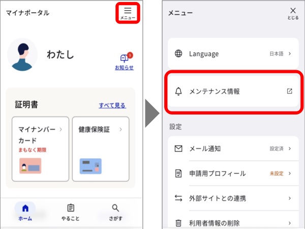305x229 pixels.
Task: Click the trash 利用者情報の削除 icon
Action: point(178,223)
